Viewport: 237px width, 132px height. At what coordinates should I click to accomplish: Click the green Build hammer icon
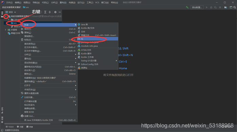click(187, 7)
